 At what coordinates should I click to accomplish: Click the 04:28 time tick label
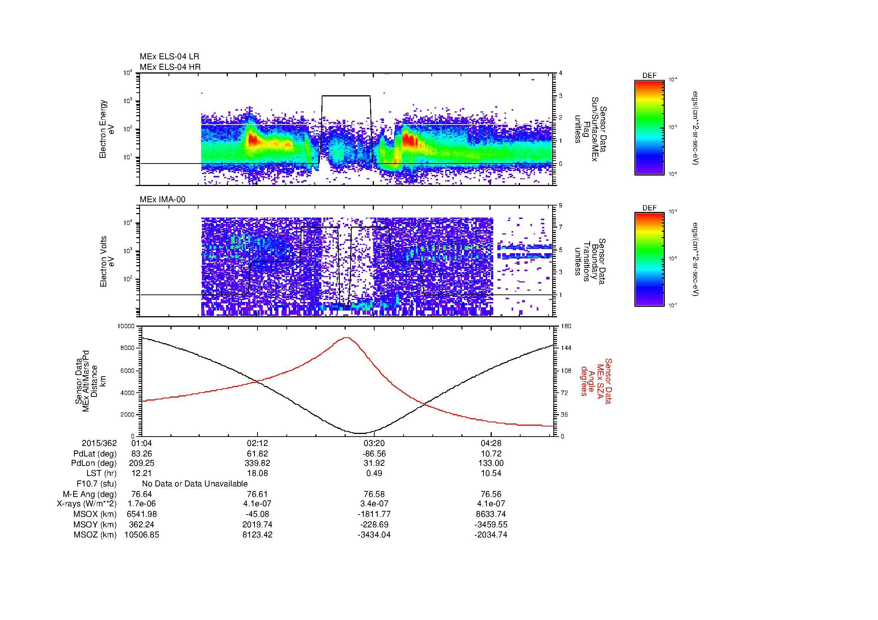pyautogui.click(x=491, y=443)
